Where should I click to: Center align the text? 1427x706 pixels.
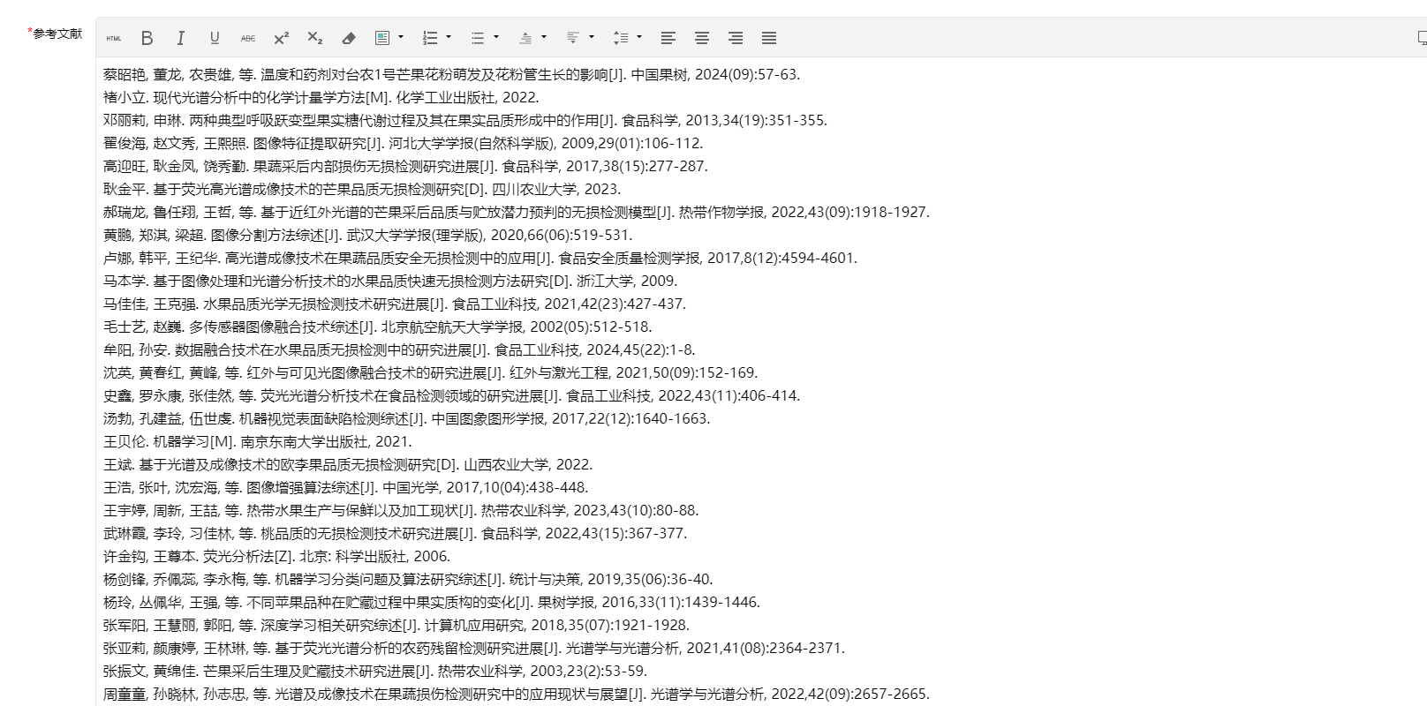click(x=702, y=38)
